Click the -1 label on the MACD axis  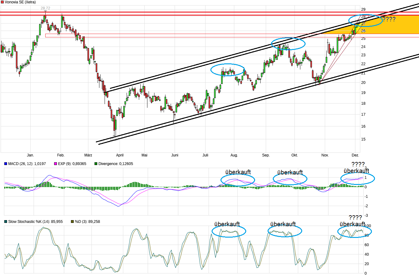click(x=366, y=197)
